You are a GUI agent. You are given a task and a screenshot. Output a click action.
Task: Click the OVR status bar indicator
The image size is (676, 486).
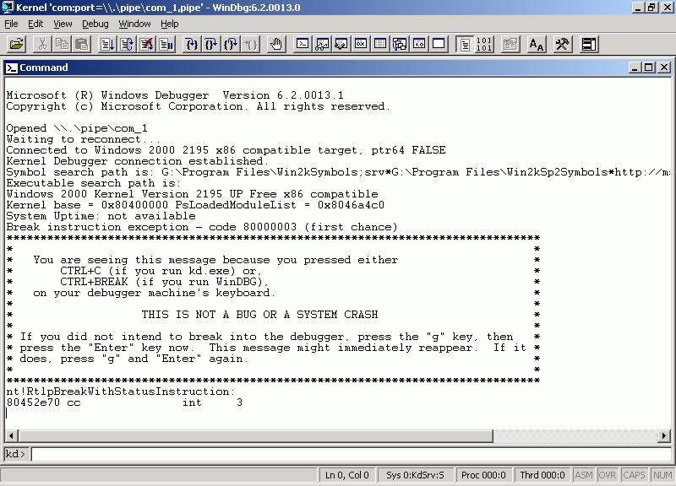click(608, 475)
